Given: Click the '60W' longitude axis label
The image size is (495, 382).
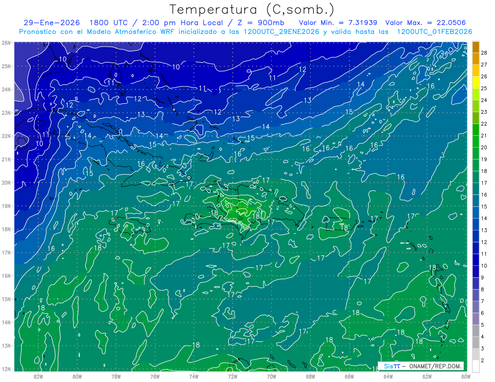Looking at the screenshot, I should click(465, 376).
